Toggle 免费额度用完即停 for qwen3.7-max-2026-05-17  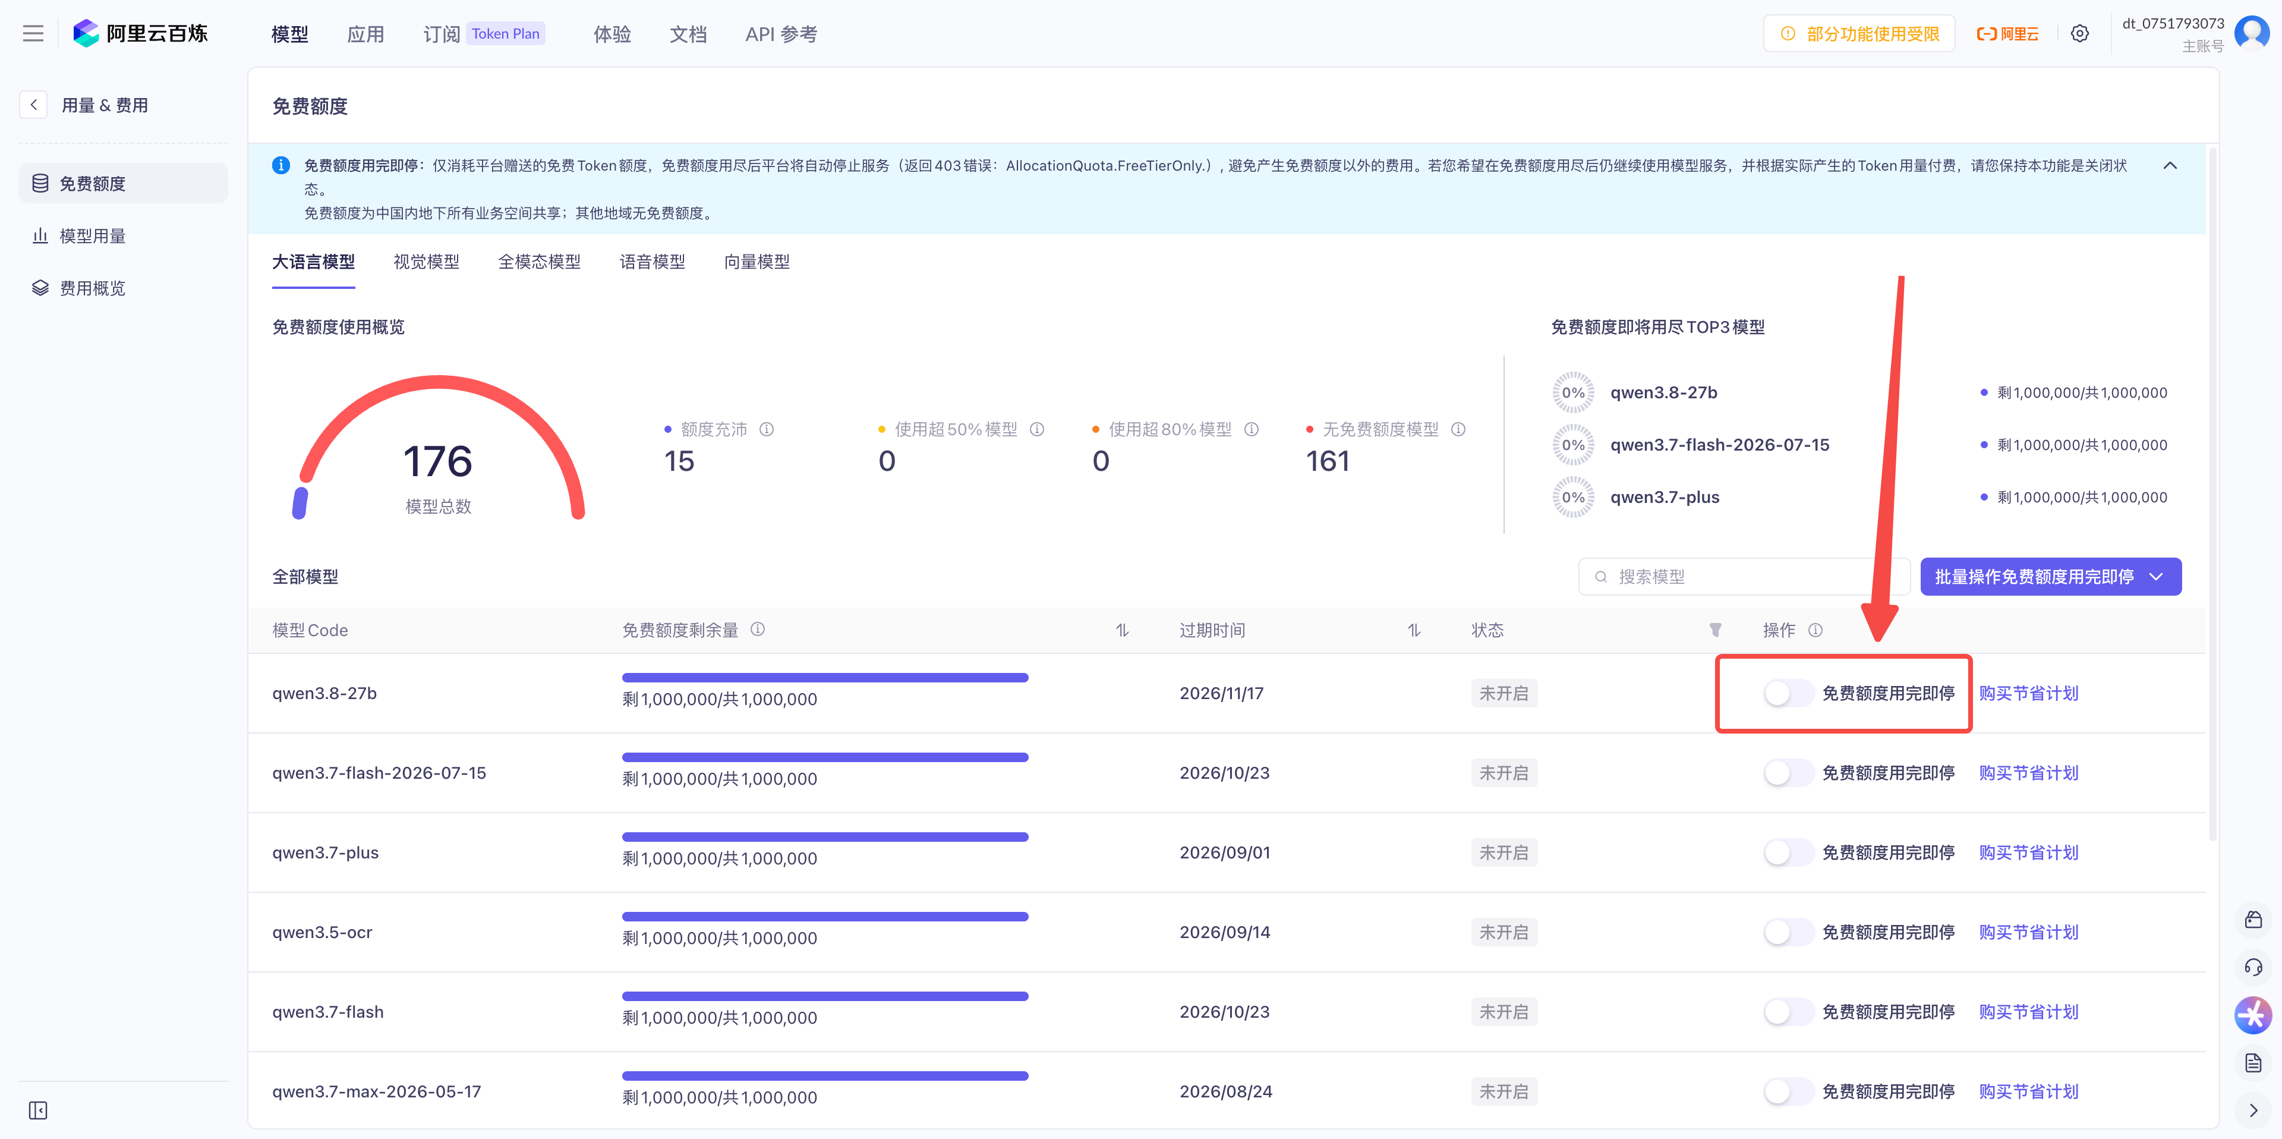(1788, 1092)
